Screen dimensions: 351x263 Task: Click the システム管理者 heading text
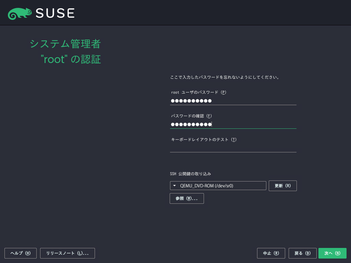click(65, 44)
